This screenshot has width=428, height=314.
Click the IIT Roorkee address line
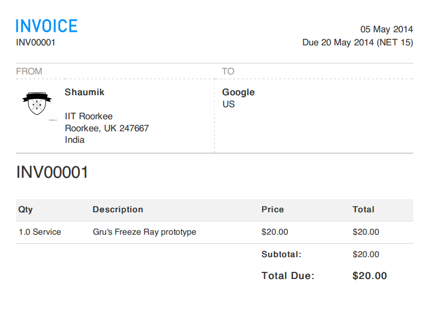(x=89, y=116)
